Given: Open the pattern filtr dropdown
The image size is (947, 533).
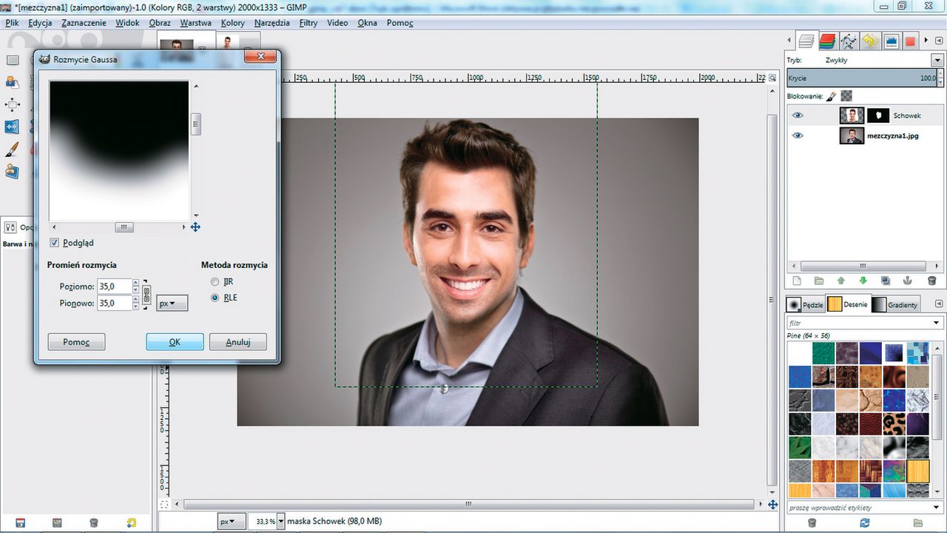Looking at the screenshot, I should pyautogui.click(x=937, y=323).
